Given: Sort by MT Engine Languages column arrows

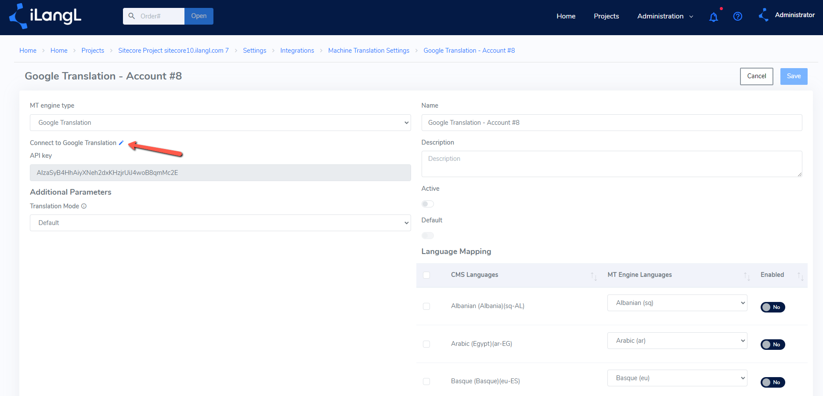Looking at the screenshot, I should [747, 276].
